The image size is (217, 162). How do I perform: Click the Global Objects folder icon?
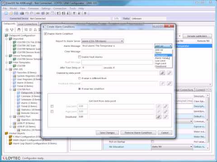[x=6, y=133]
